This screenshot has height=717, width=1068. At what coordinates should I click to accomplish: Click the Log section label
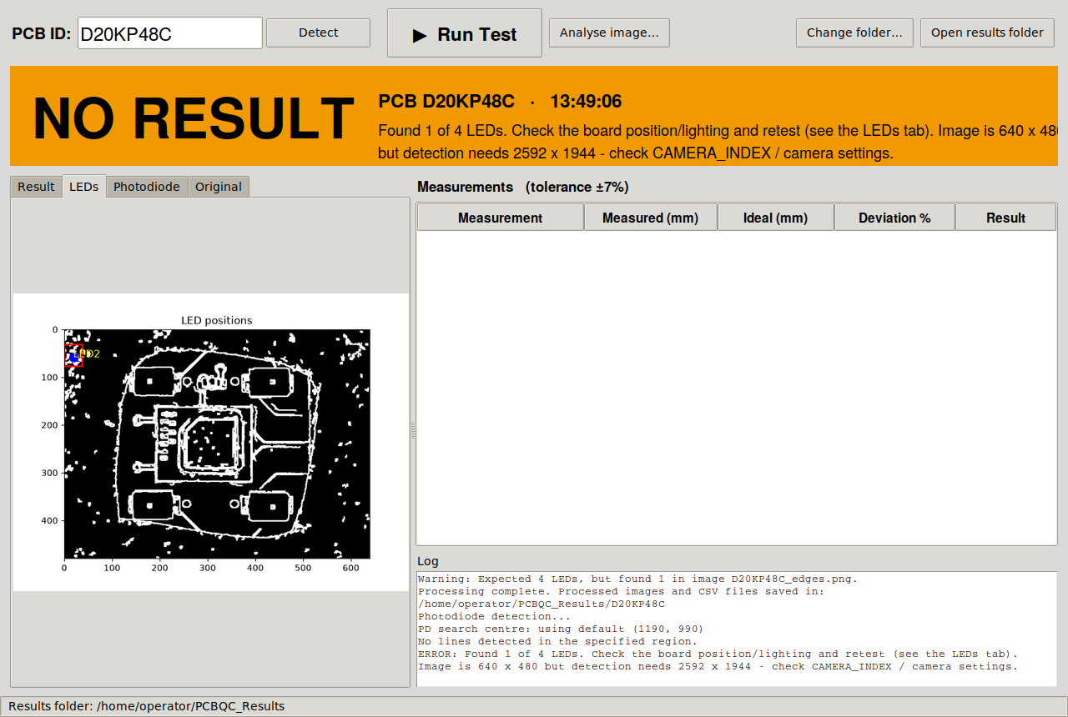point(428,561)
